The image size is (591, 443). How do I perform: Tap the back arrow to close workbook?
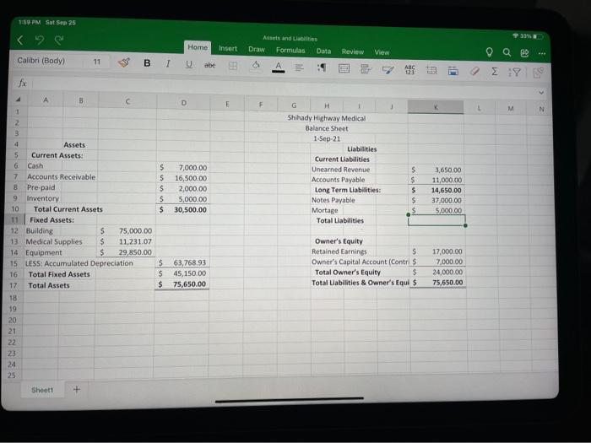[20, 40]
